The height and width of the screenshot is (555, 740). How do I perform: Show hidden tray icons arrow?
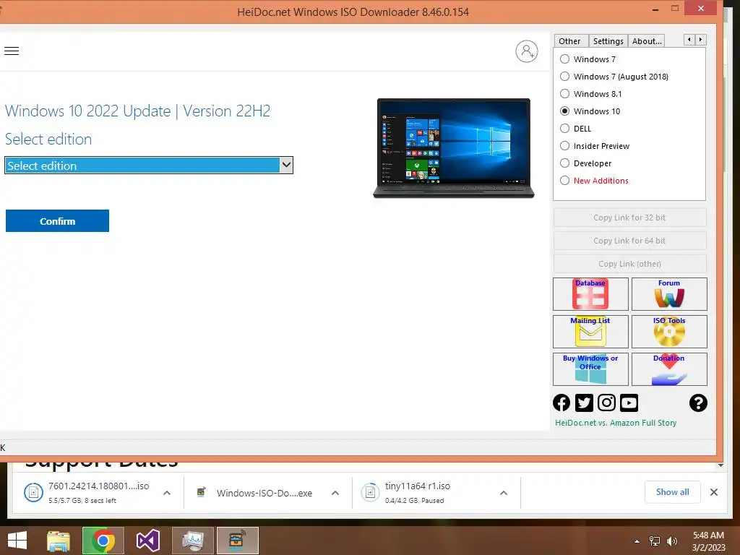coord(637,541)
